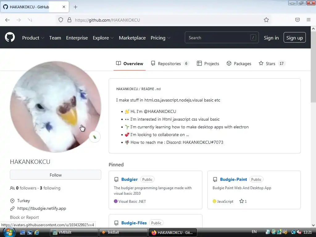The image size is (316, 237).
Task: Click the GitHub Octocat logo
Action: tap(10, 37)
